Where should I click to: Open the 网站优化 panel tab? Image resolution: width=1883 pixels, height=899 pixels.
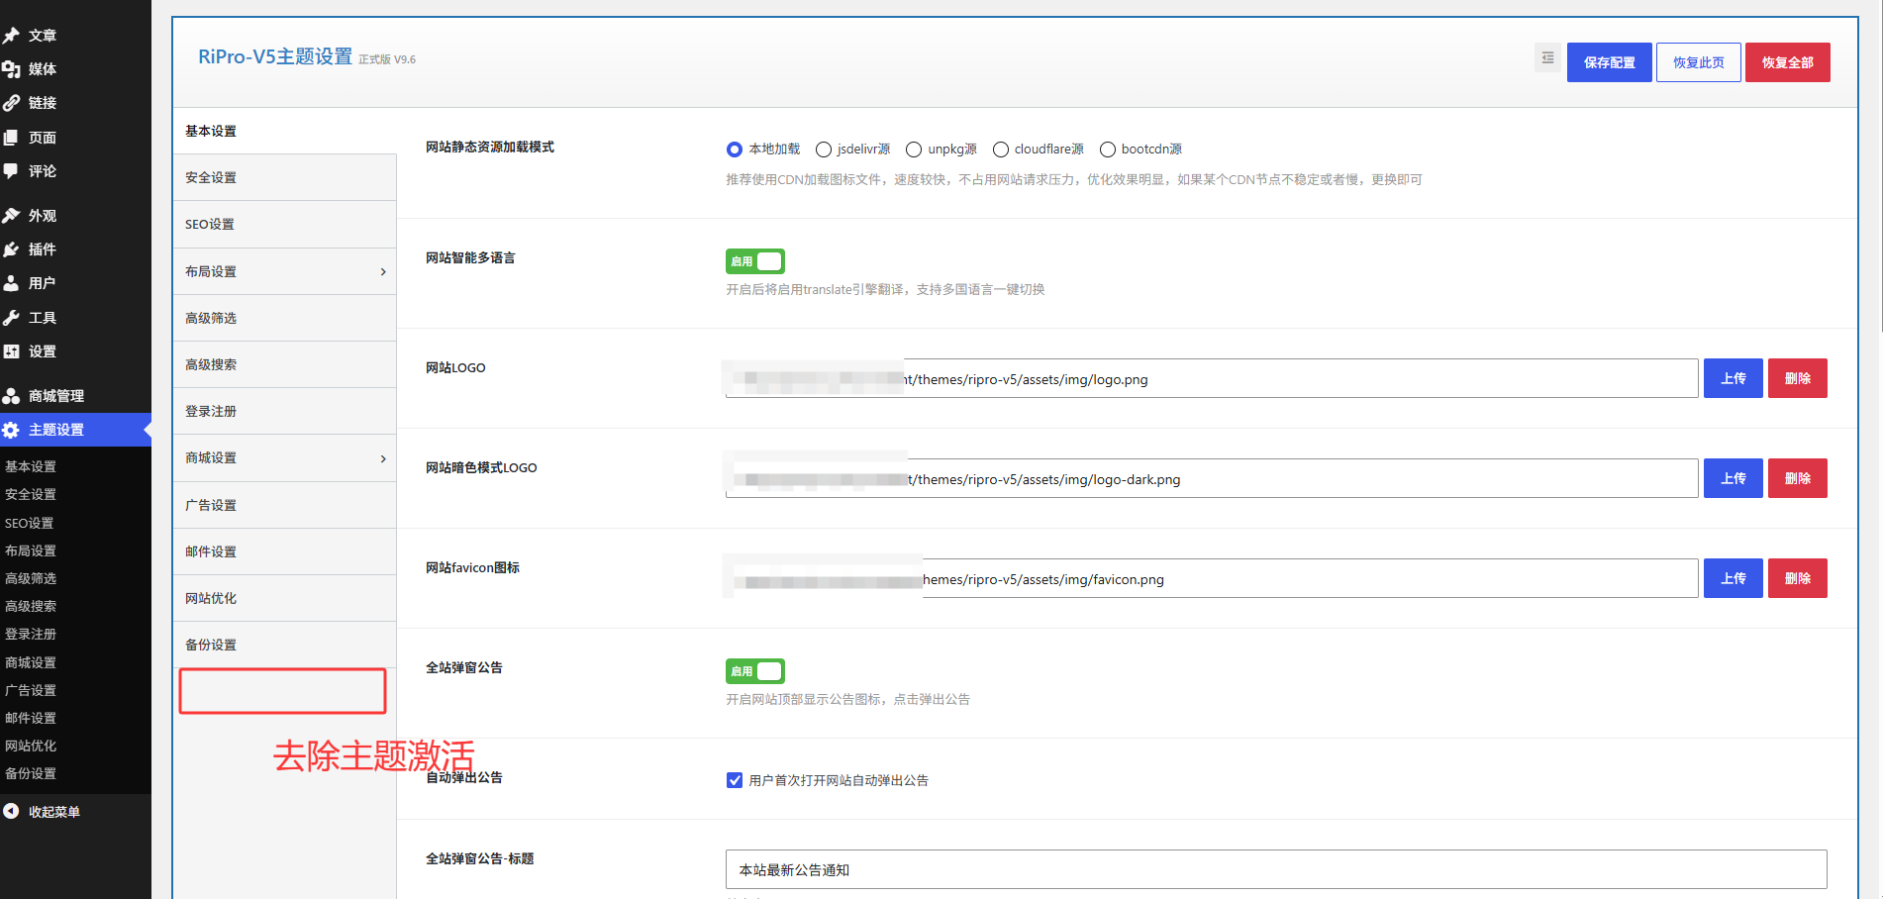tap(285, 599)
